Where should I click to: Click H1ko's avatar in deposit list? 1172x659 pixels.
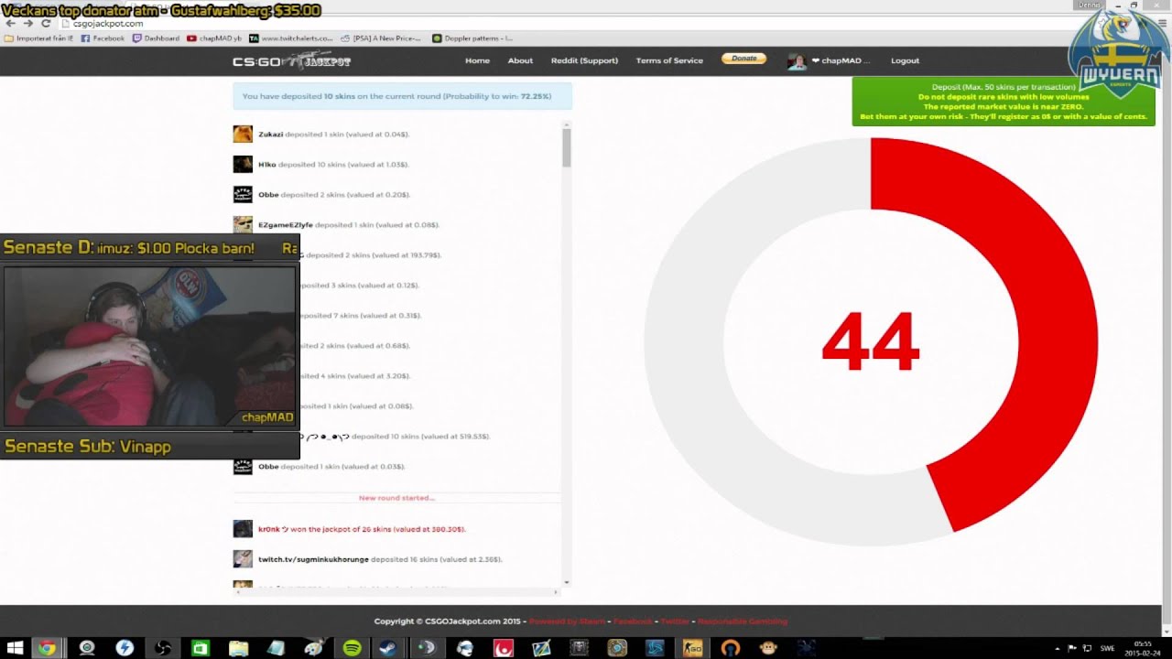[x=243, y=164]
